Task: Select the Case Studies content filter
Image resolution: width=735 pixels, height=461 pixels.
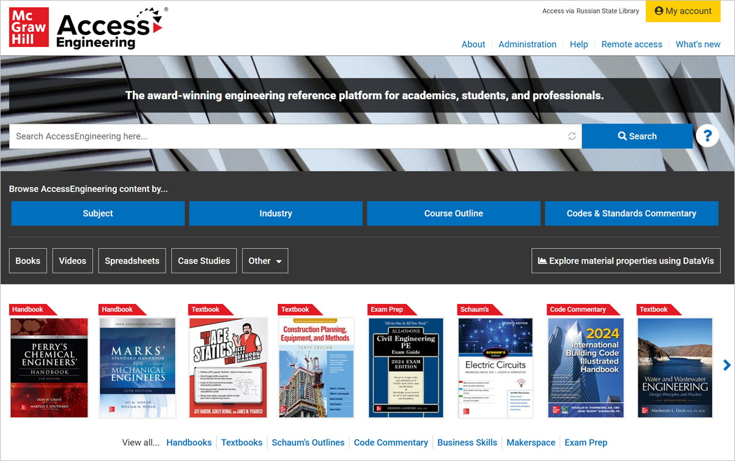Action: (204, 260)
